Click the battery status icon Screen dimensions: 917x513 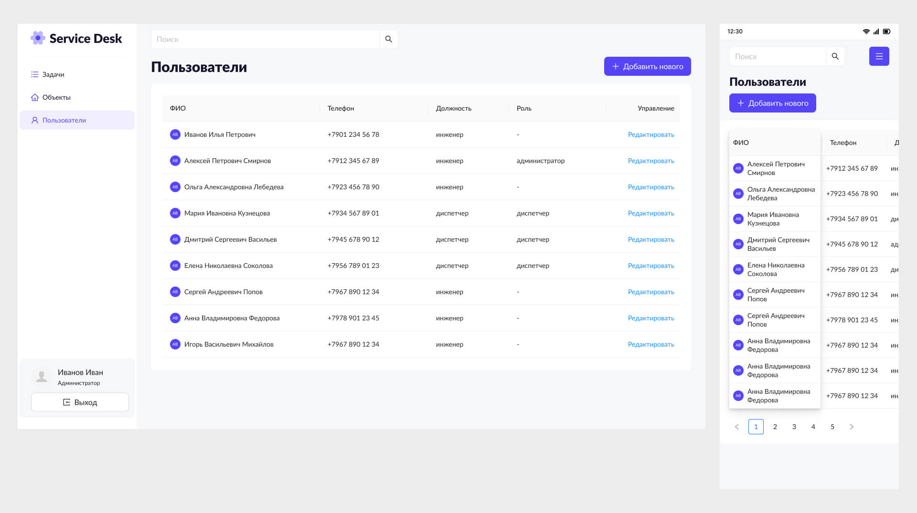[886, 31]
